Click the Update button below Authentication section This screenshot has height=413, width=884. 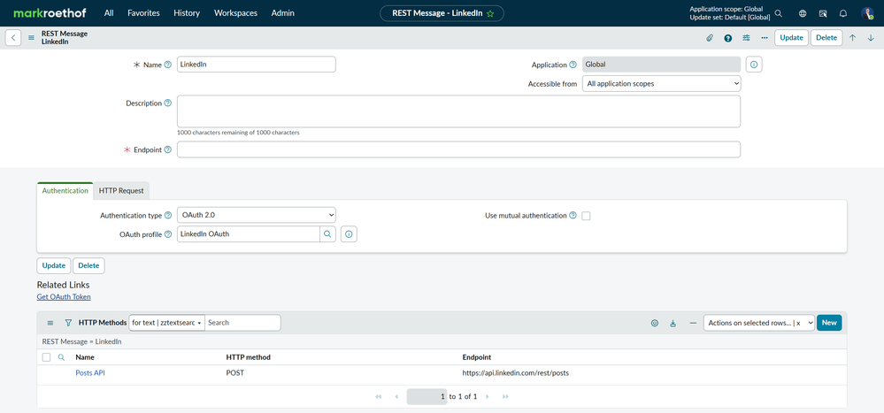54,265
